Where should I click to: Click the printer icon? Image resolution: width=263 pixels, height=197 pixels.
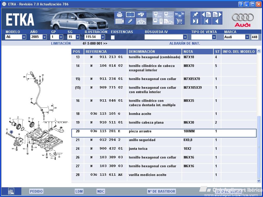coord(119,15)
